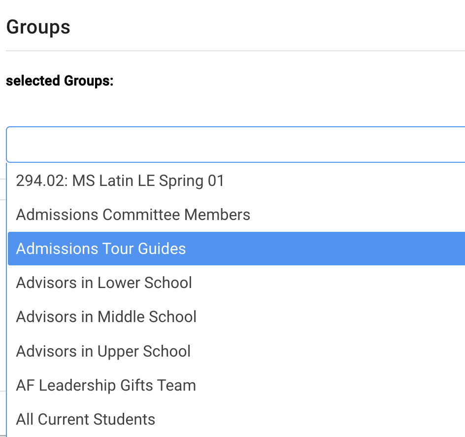Choose All Current Students from dropdown
This screenshot has height=437, width=465.
[86, 419]
